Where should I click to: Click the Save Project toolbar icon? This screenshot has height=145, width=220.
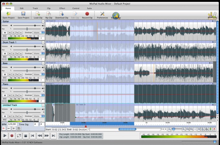click(x=23, y=14)
